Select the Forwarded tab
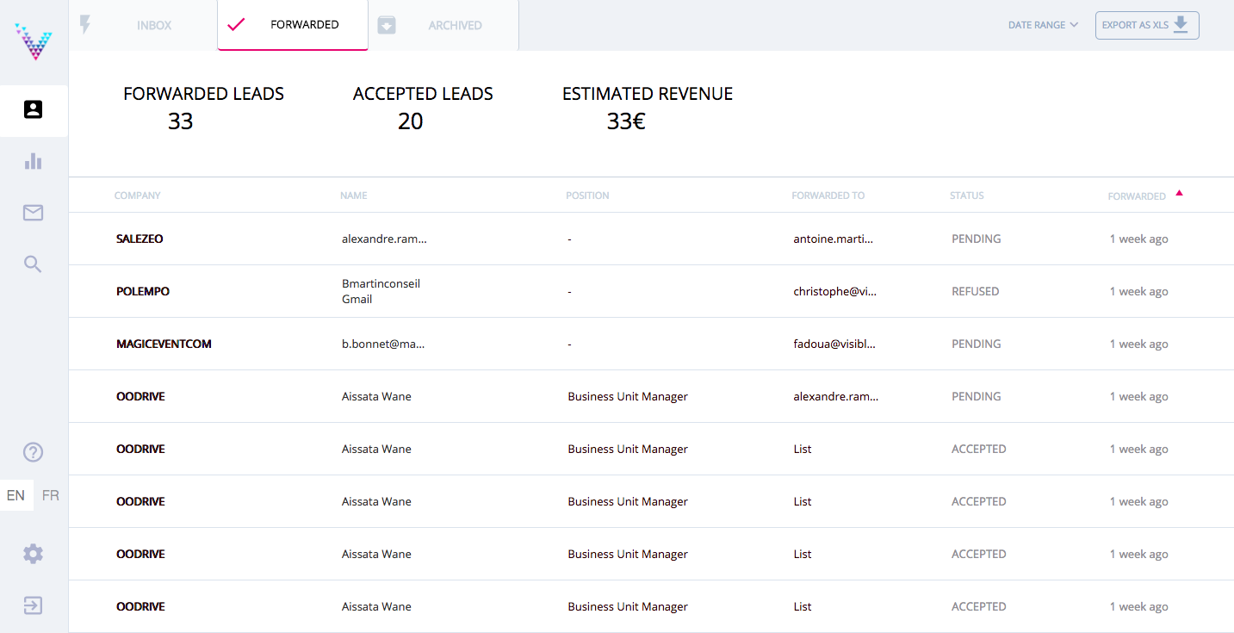 (x=293, y=25)
